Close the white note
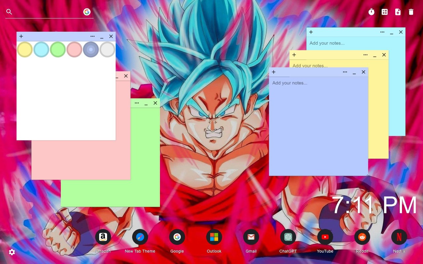This screenshot has height=264, width=423. click(111, 36)
